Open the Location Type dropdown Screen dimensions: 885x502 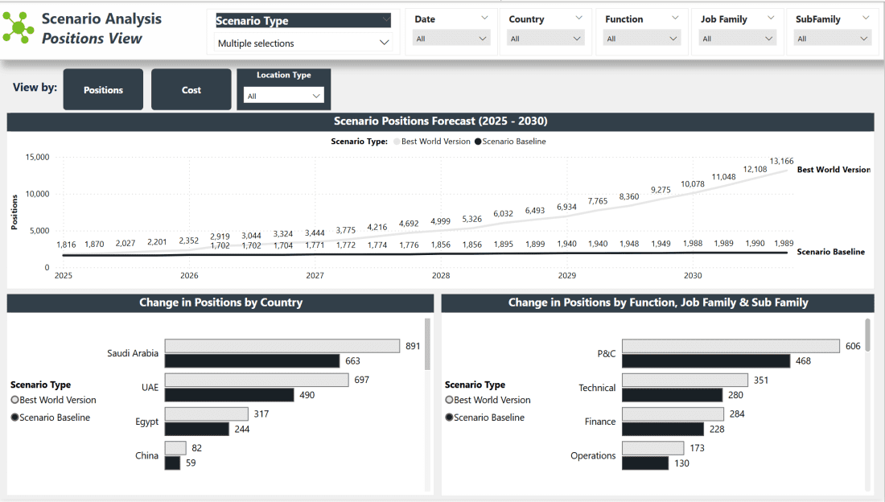283,96
